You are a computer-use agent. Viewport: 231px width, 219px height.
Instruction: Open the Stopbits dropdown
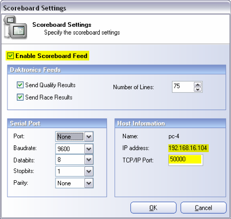(x=89, y=171)
